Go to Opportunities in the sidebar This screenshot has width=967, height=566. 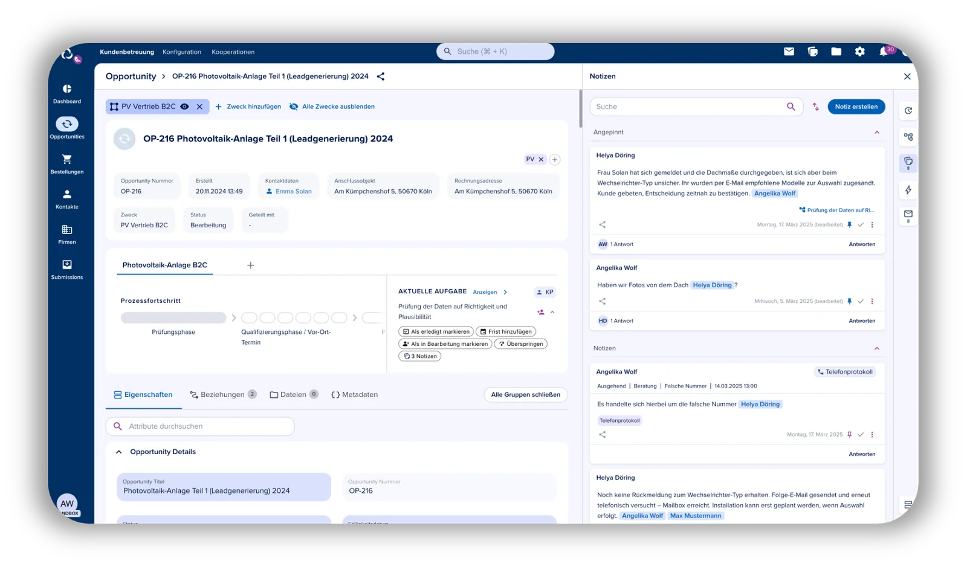click(67, 128)
